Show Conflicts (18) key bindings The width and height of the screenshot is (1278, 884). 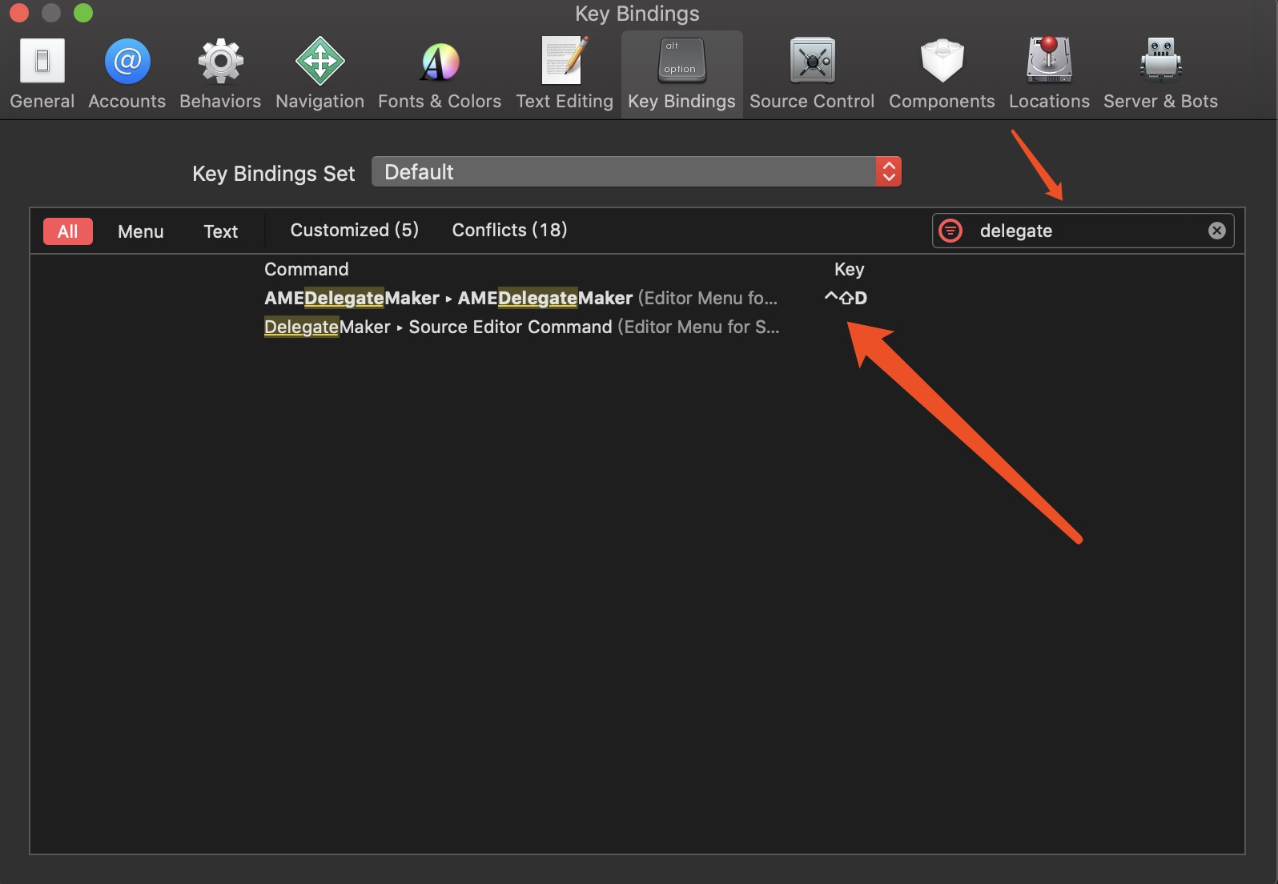(x=510, y=230)
